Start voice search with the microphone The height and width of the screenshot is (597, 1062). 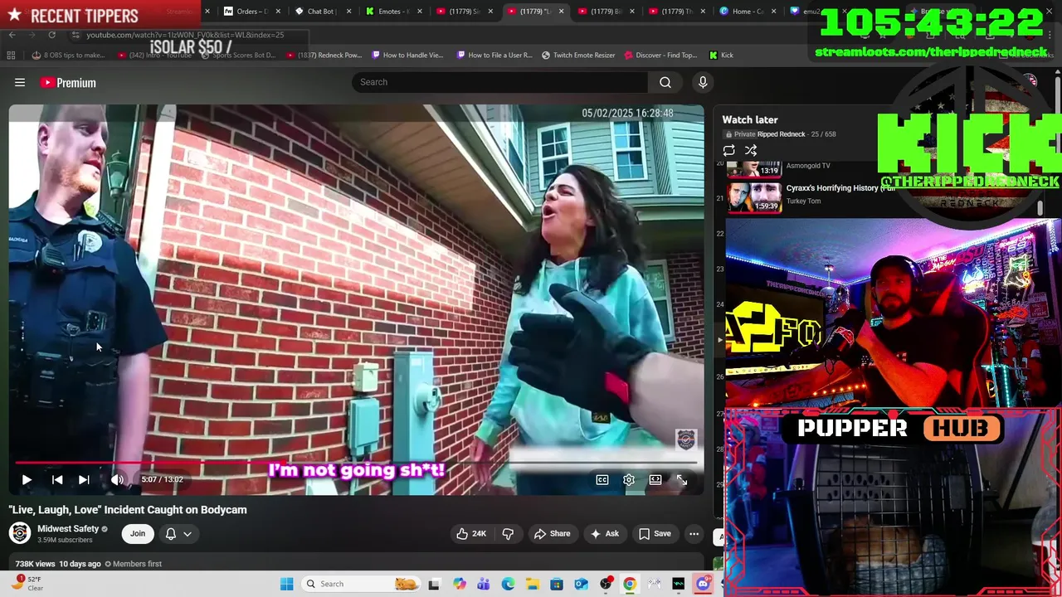point(703,82)
